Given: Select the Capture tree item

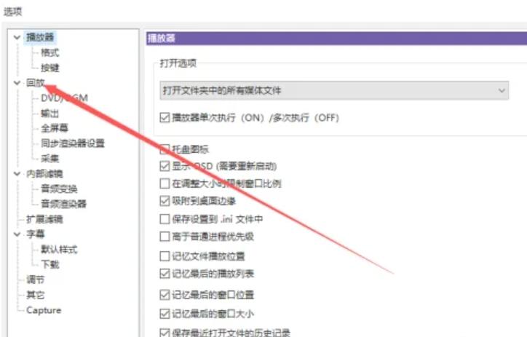Looking at the screenshot, I should (44, 310).
